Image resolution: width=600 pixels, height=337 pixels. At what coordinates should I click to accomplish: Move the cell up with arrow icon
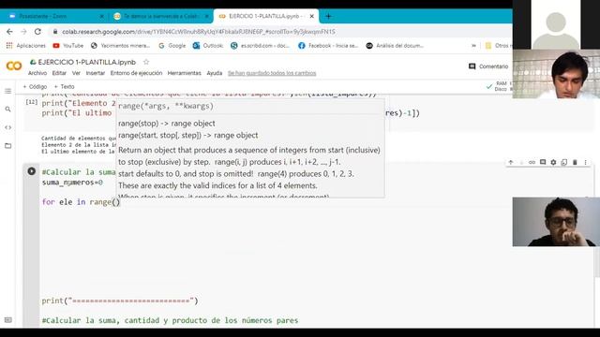tap(510, 162)
